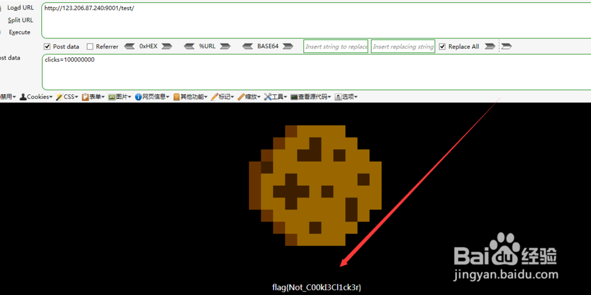Viewport: 591px width, 295px height.
Task: Click inside the Post data text area
Action: click(x=316, y=72)
